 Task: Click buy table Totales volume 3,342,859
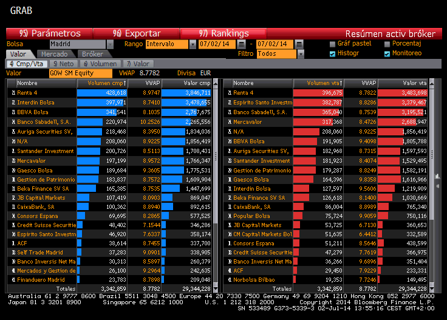point(114,289)
